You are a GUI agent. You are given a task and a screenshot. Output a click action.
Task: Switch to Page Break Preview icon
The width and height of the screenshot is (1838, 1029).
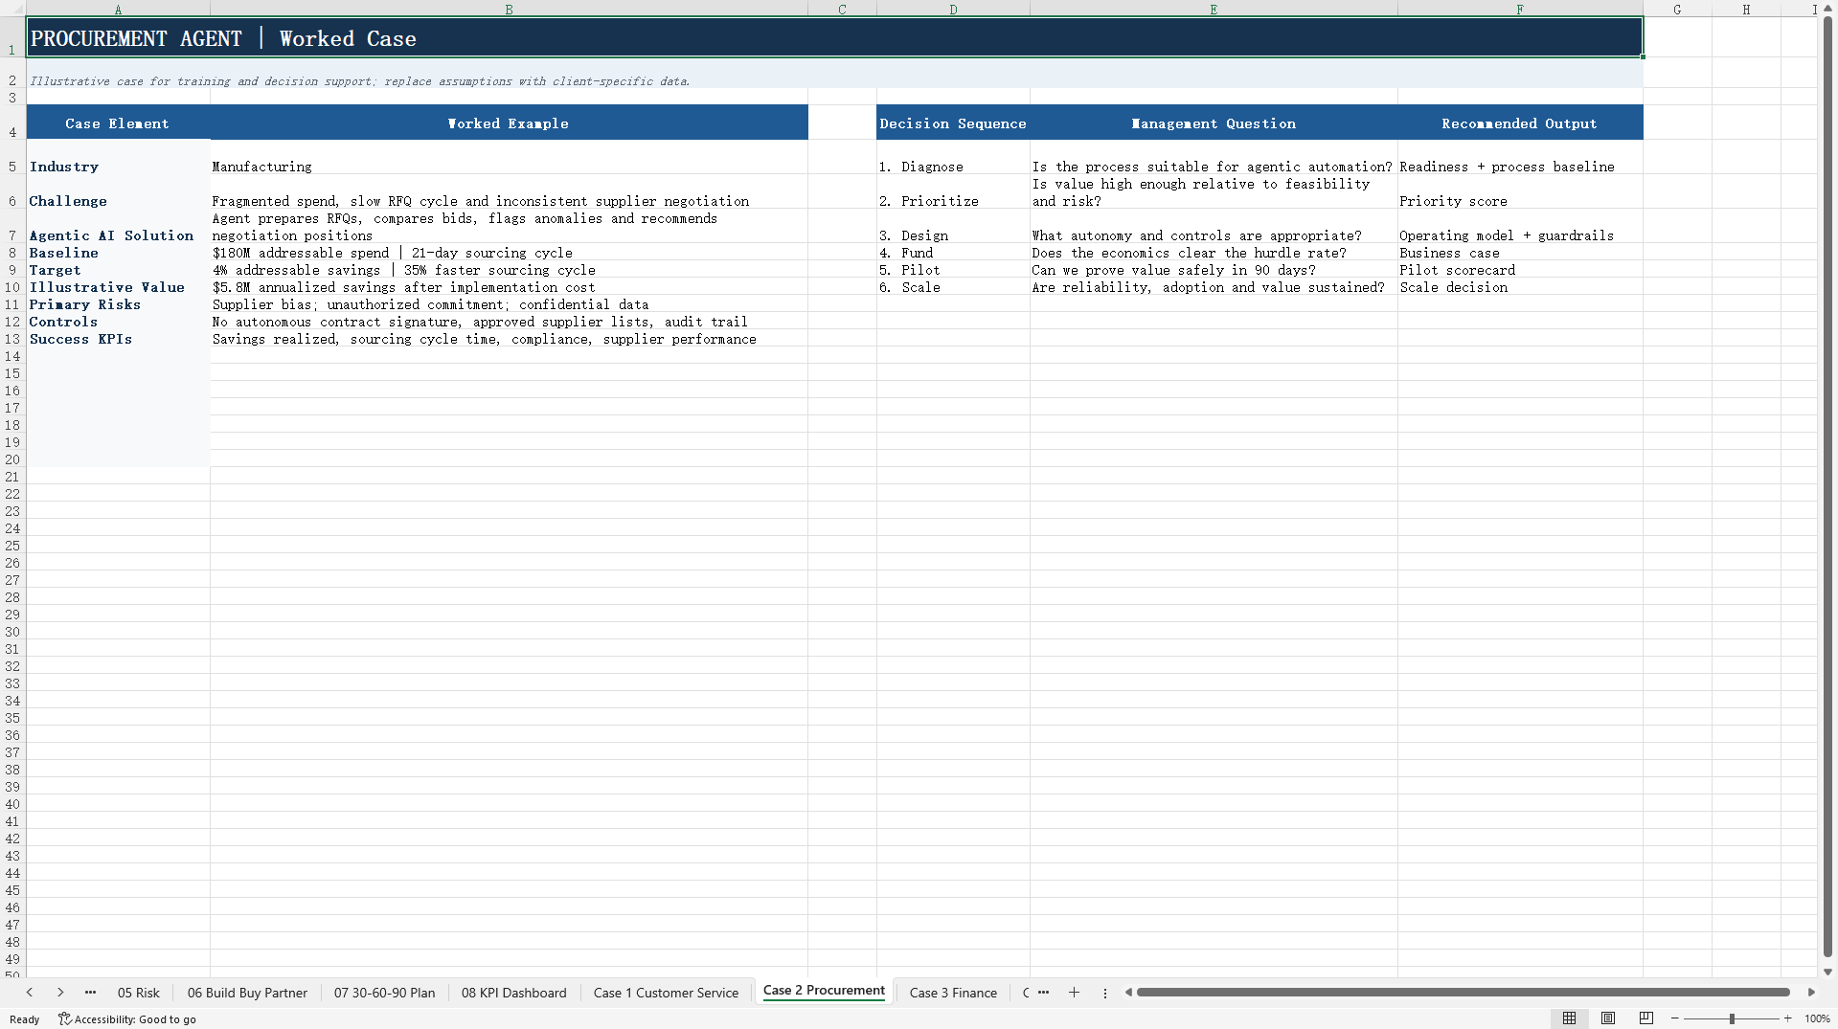point(1646,1018)
